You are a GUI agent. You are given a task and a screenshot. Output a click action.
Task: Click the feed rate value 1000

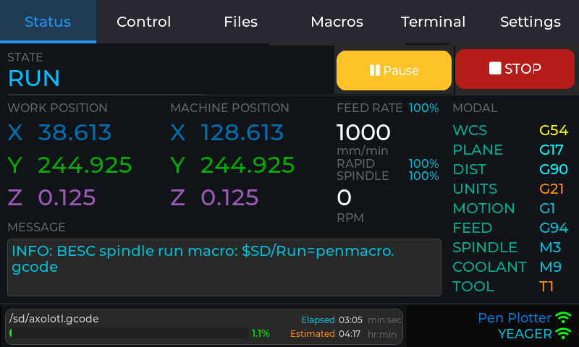[363, 133]
